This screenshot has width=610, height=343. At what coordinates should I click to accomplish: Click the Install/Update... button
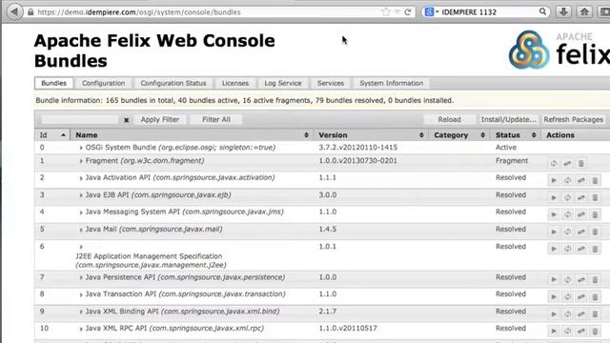[x=508, y=119]
